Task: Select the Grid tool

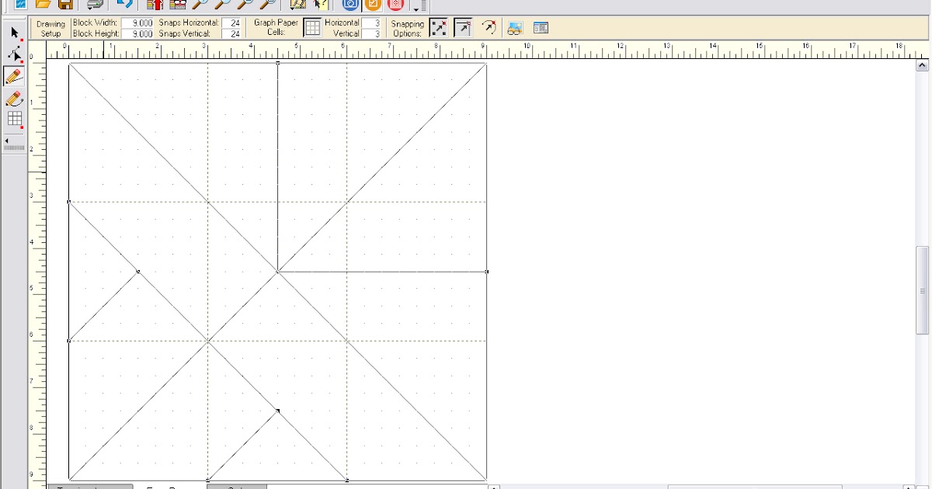Action: pos(14,119)
